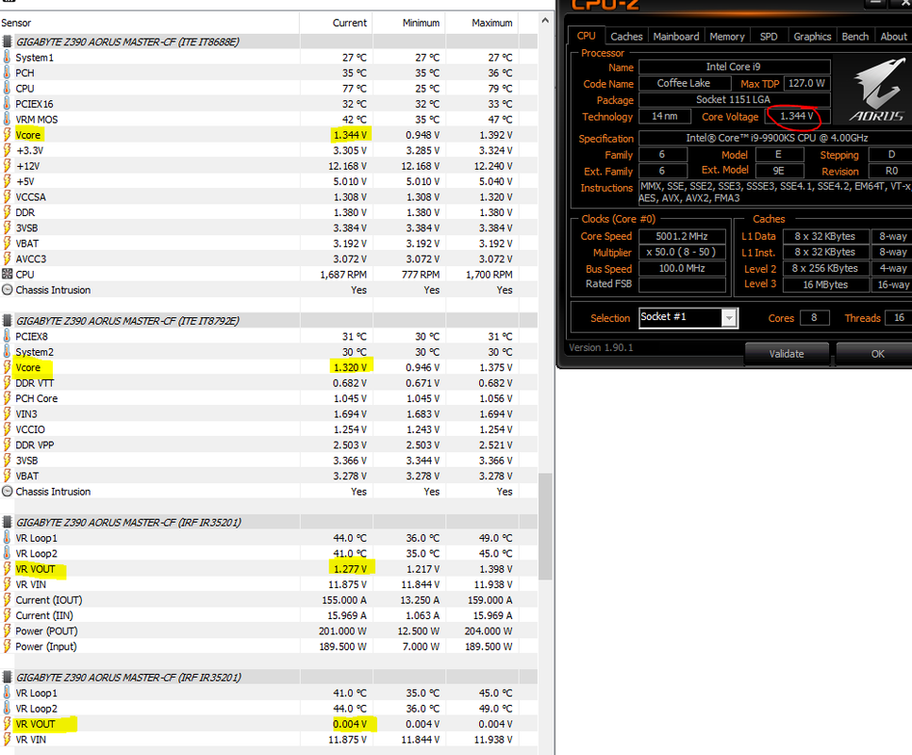Viewport: 912px width, 755px height.
Task: Click the thermometer icon next to PCH
Action: click(7, 73)
